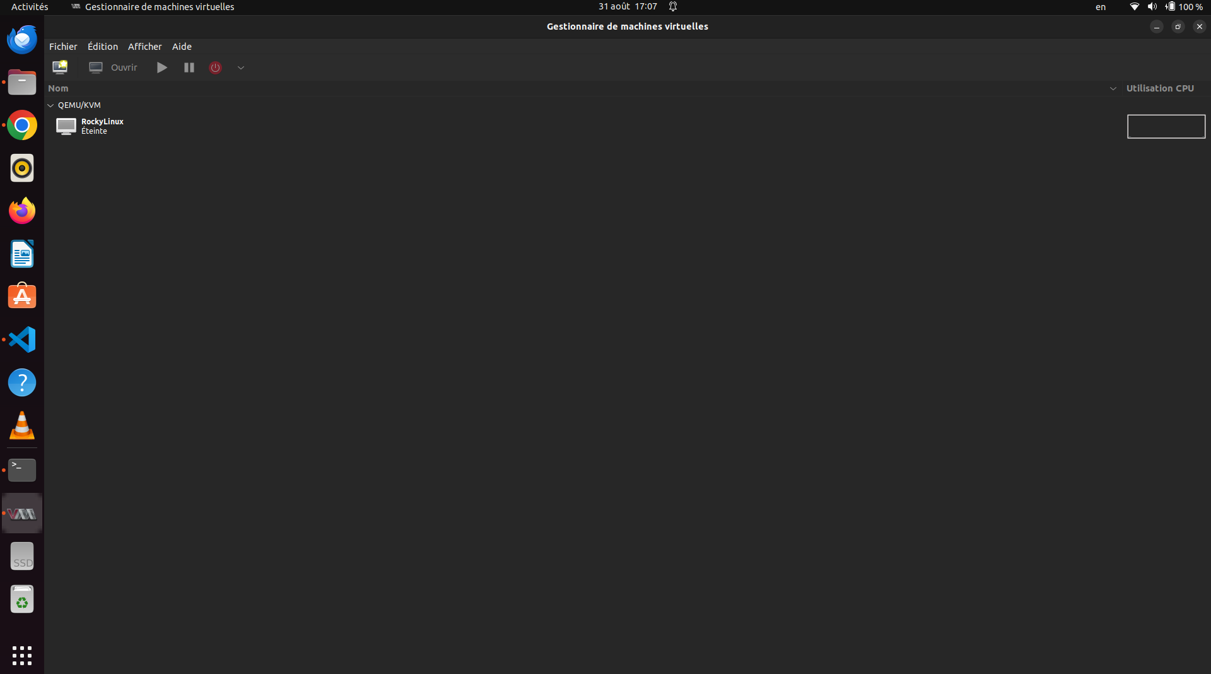Click the Virtual Machine Manager dock icon
Screen dimensions: 1211x674
[22, 514]
